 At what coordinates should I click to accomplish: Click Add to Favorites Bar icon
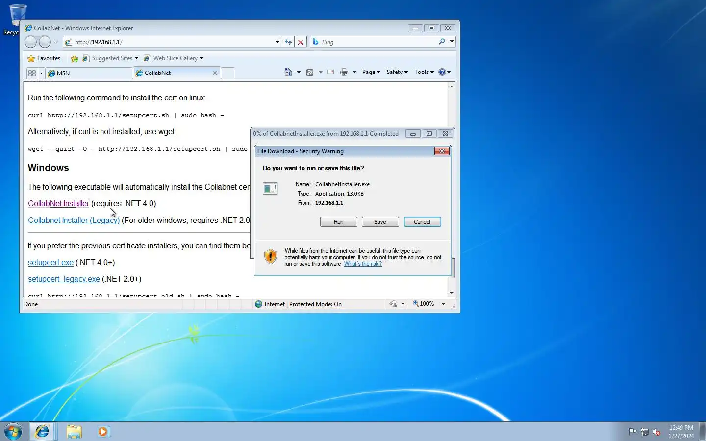(75, 58)
